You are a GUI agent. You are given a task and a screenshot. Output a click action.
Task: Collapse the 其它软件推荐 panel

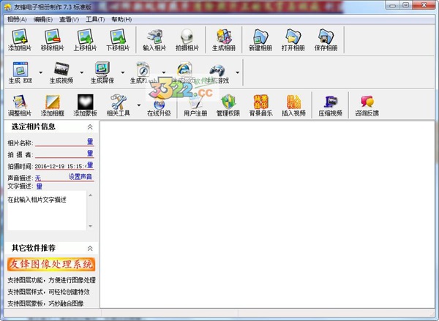(89, 249)
